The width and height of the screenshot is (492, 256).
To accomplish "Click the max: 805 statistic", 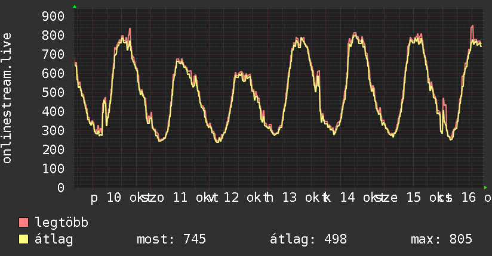I will [x=441, y=239].
